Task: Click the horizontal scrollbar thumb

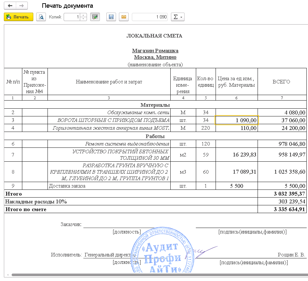Action: 160,275
